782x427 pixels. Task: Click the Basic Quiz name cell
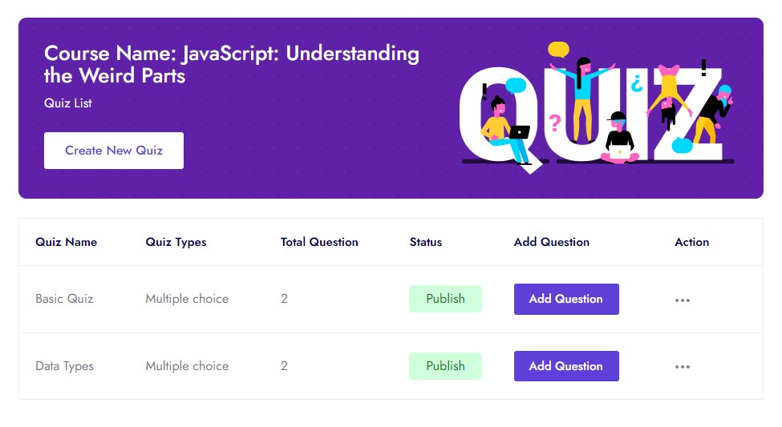(x=64, y=299)
